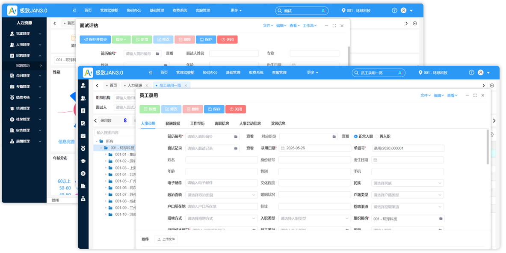Switch to the 薪酬数据 tab

click(x=173, y=123)
